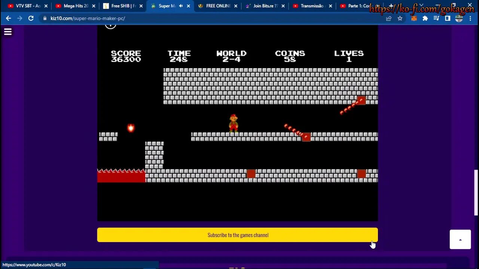This screenshot has height=269, width=479.
Task: Switch to the Free SHIB tab
Action: click(x=122, y=6)
